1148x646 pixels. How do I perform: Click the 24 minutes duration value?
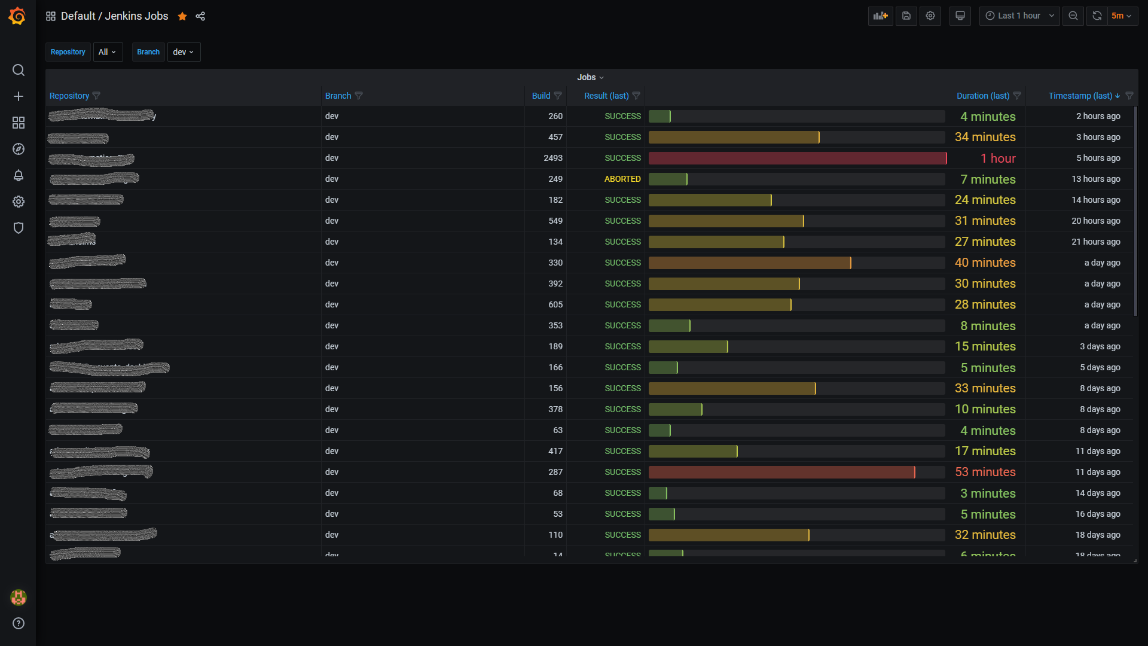tap(985, 200)
